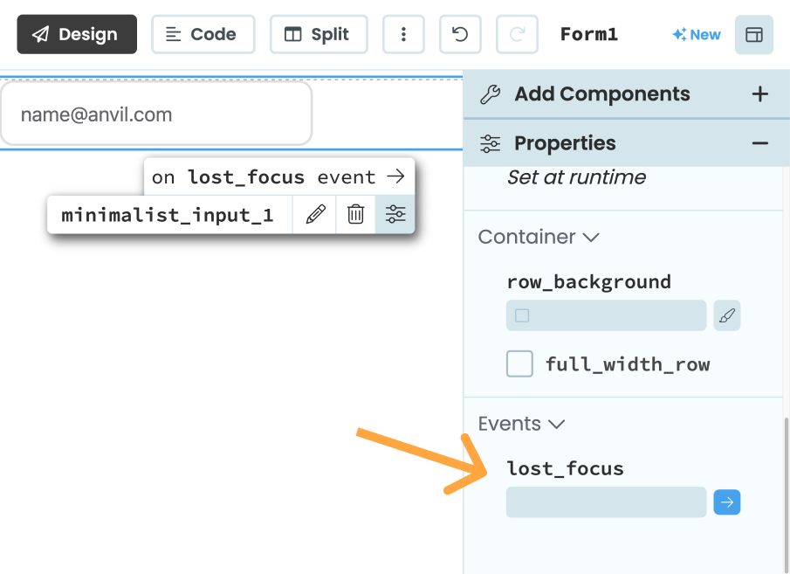
Task: Click the undo arrow icon
Action: click(x=460, y=34)
